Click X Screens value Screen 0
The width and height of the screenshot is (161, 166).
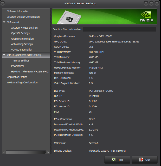(x=94, y=143)
